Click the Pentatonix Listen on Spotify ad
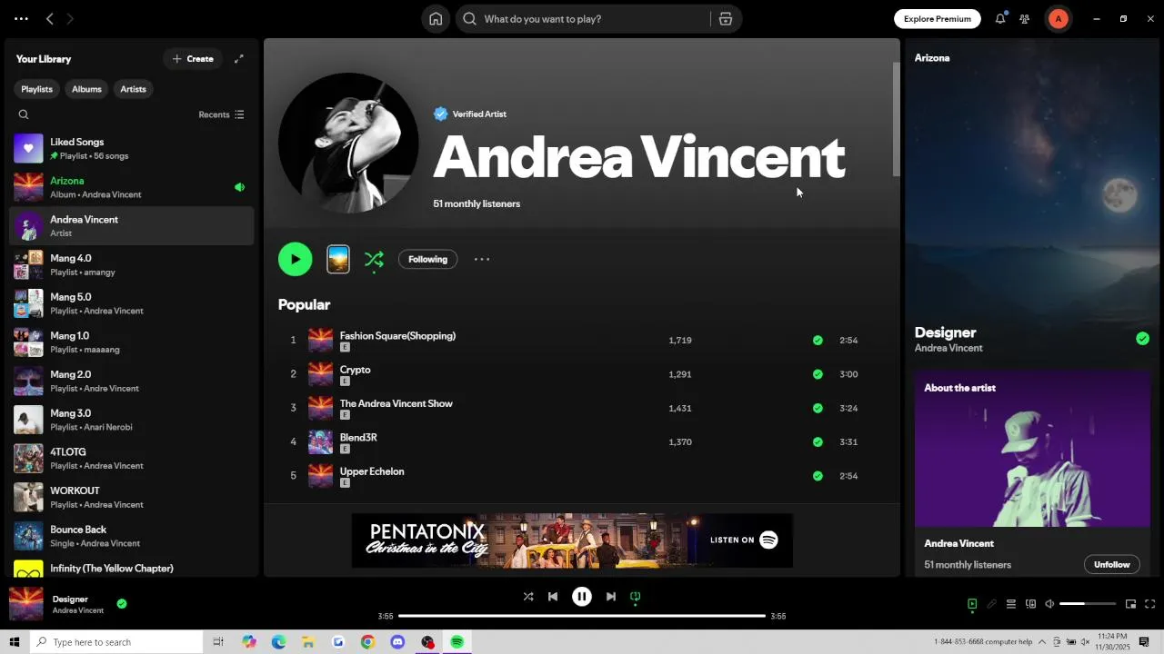This screenshot has width=1164, height=654. 572,540
